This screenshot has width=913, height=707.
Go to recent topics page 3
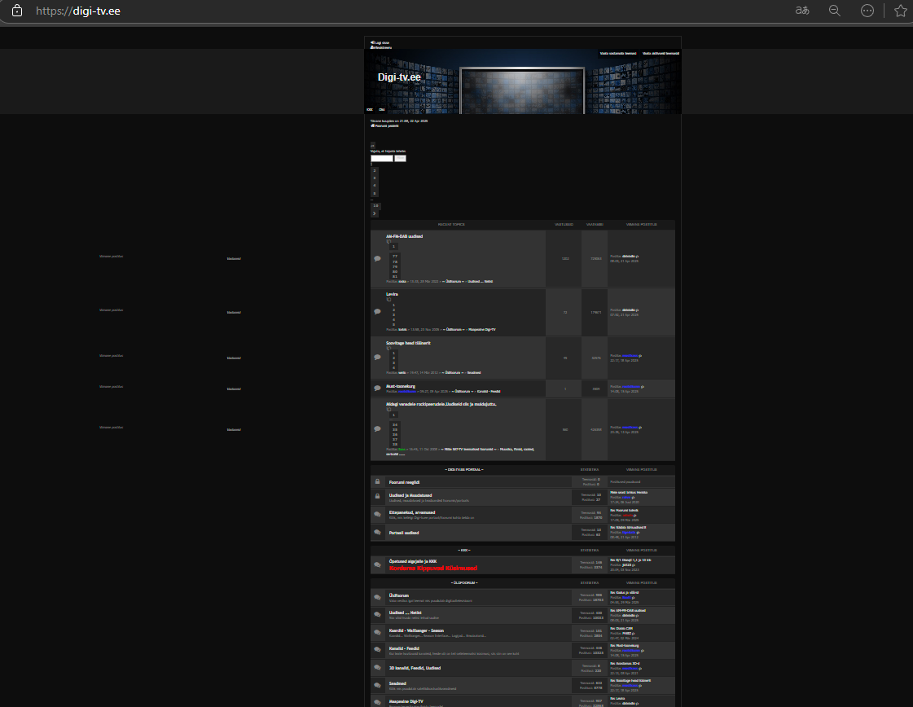[375, 178]
